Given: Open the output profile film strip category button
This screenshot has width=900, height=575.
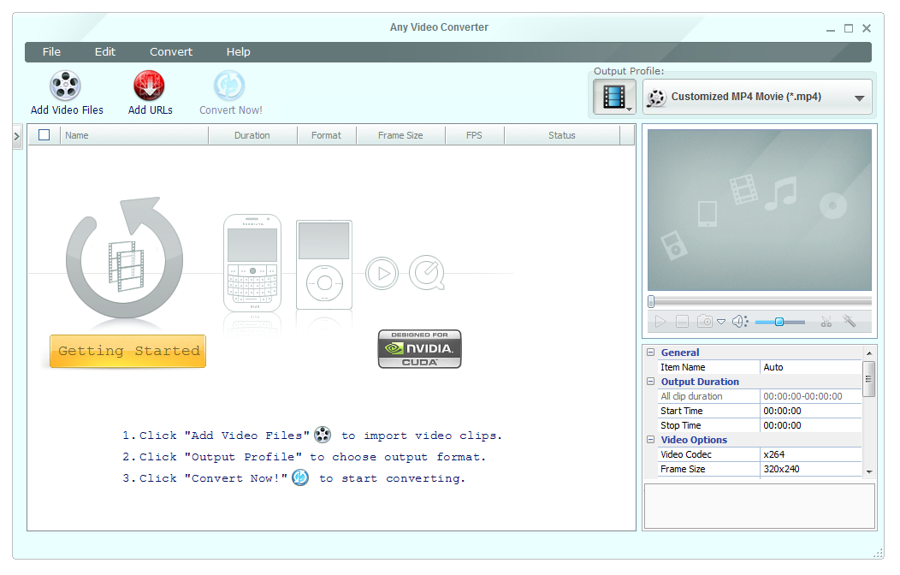Looking at the screenshot, I should click(x=614, y=97).
